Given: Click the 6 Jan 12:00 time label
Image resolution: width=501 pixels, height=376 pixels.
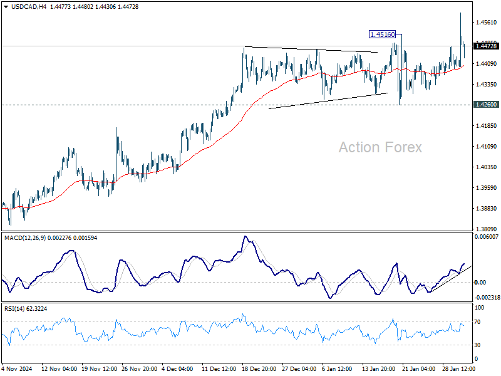Looking at the screenshot, I should pos(337,368).
